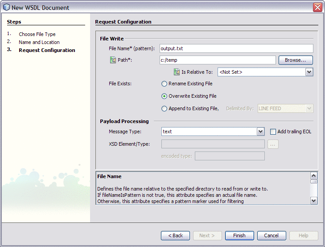Click the XSD Element/Type ellipsis button
The height and width of the screenshot is (247, 325).
point(273,144)
